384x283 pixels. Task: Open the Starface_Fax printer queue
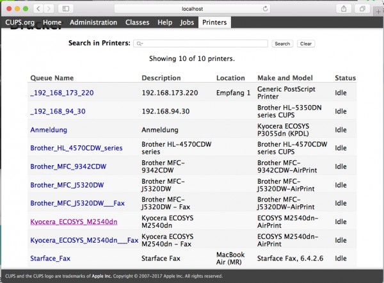50,258
